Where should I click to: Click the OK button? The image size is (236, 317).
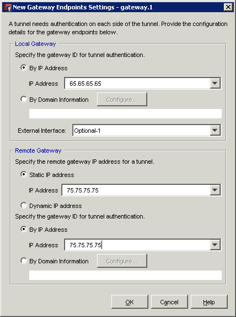coord(130,302)
